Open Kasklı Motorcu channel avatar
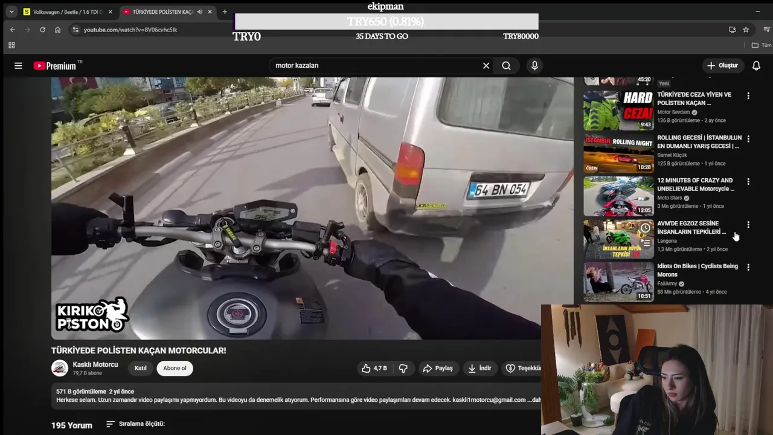 60,368
